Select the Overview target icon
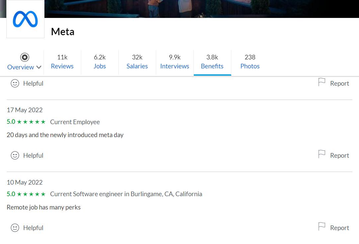This screenshot has width=359, height=244. pos(25,57)
